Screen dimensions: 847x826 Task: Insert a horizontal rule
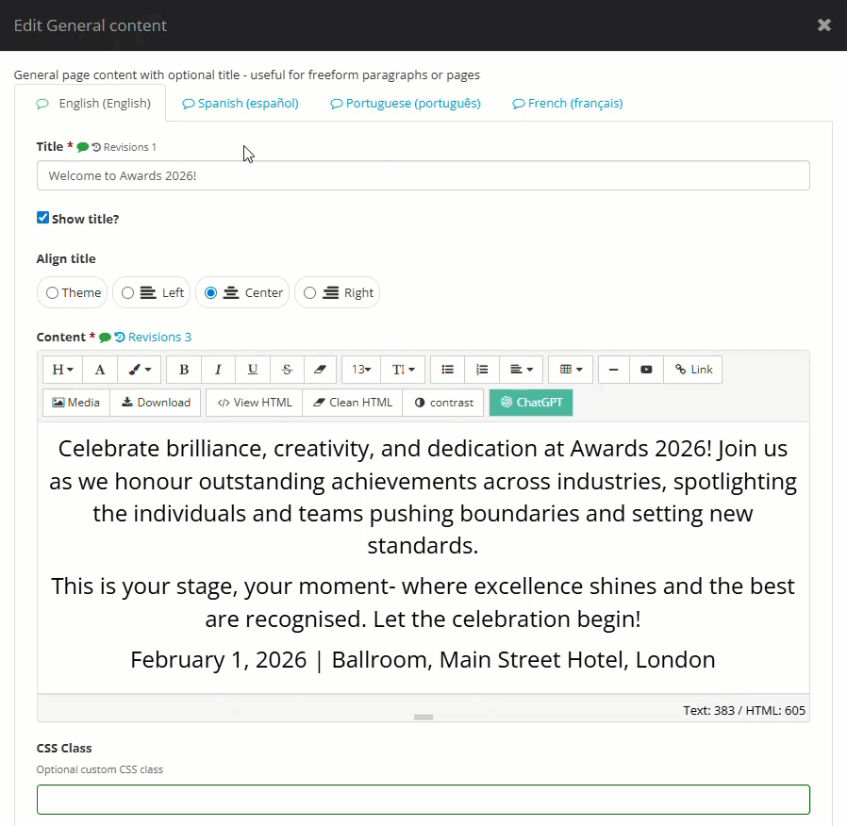(x=613, y=369)
